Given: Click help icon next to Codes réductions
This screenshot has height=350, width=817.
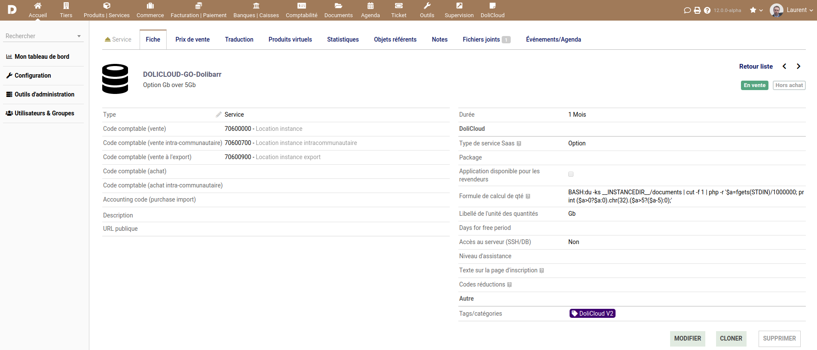Looking at the screenshot, I should [x=509, y=285].
